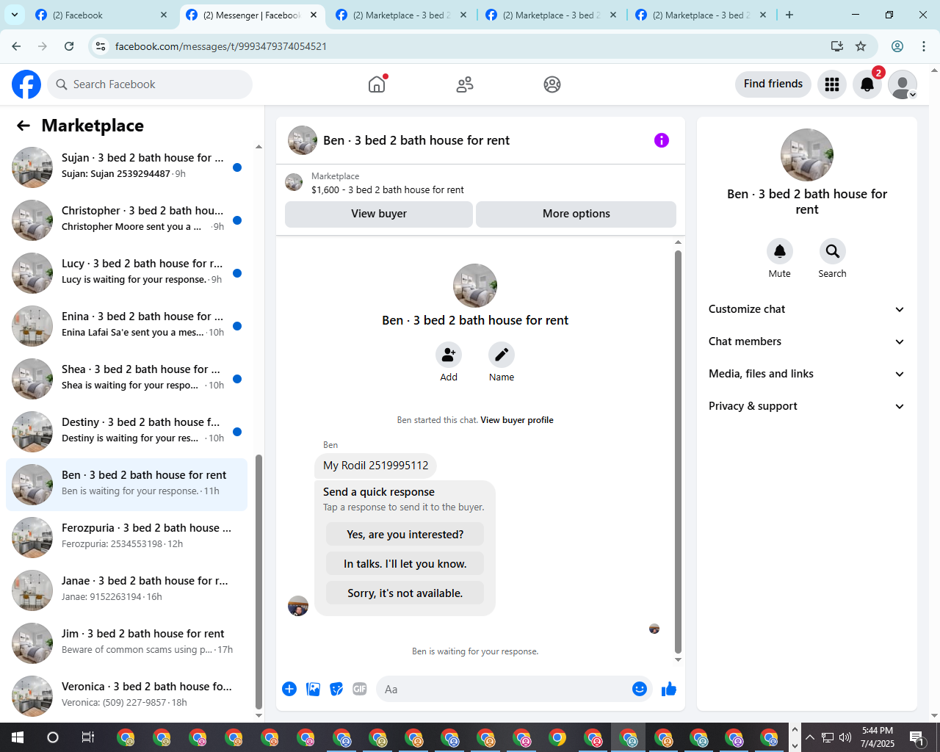Screen dimensions: 940x752
Task: Click the Search magnifier in chat details
Action: pyautogui.click(x=833, y=251)
